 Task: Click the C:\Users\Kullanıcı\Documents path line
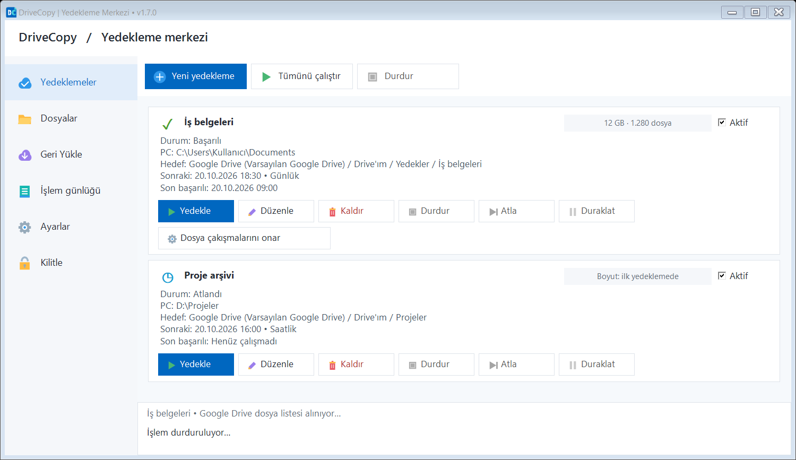coord(228,153)
